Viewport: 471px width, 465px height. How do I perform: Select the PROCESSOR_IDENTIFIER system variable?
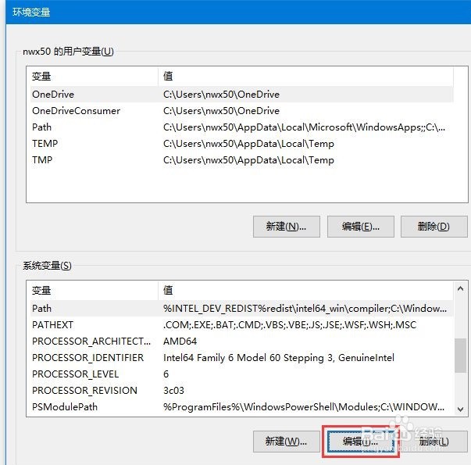pyautogui.click(x=242, y=358)
